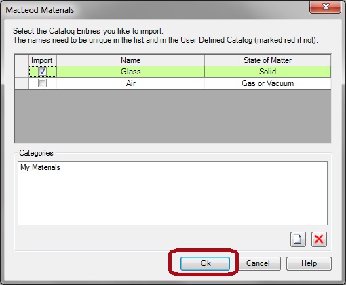The width and height of the screenshot is (346, 285).
Task: Close the MacLeod Materials dialog
Action: tap(325, 7)
